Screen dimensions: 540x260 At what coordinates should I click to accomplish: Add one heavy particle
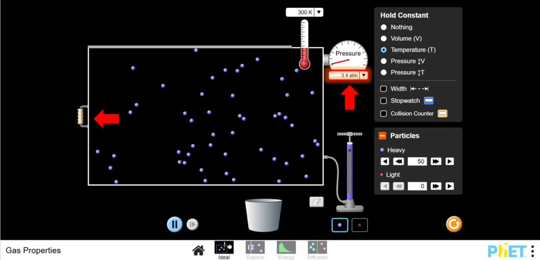tap(449, 161)
